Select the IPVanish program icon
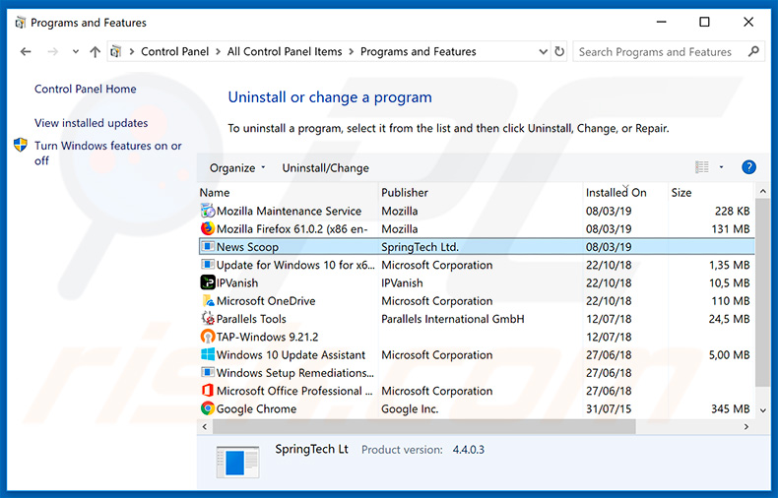This screenshot has height=498, width=778. click(x=208, y=283)
